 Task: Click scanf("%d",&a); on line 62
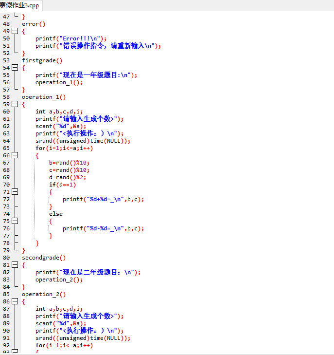click(61, 126)
